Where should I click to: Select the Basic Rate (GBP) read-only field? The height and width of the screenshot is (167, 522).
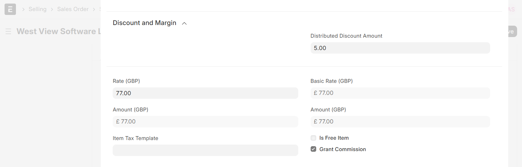400,93
